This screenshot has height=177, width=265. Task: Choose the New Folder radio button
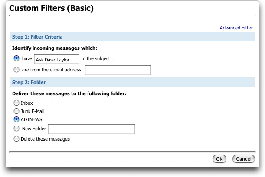[x=16, y=129]
